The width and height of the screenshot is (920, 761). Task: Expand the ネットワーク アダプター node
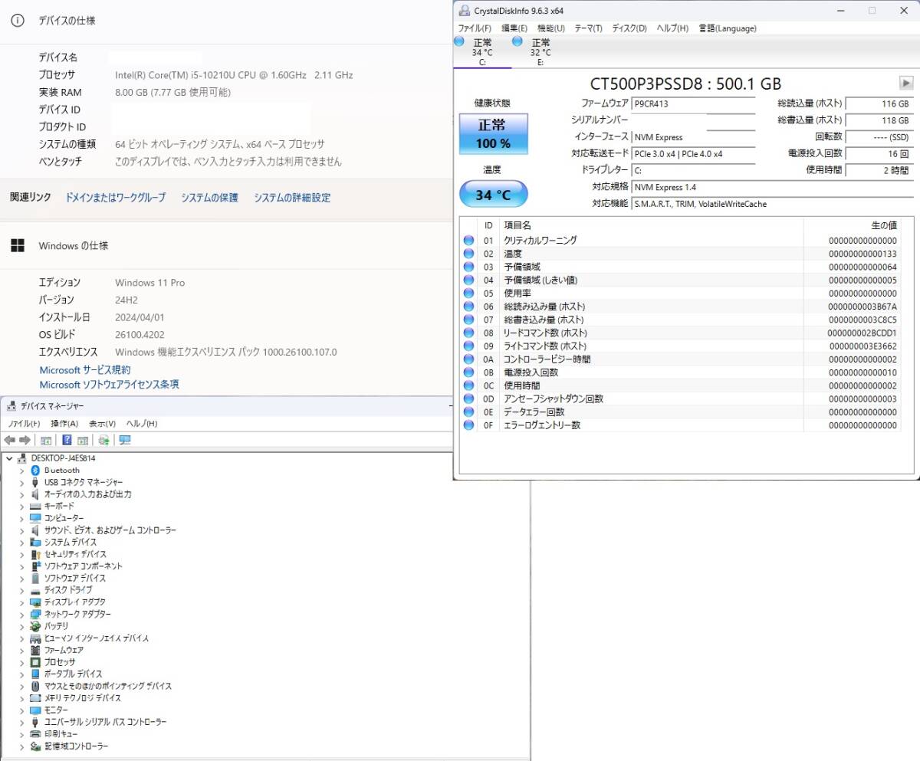(21, 614)
